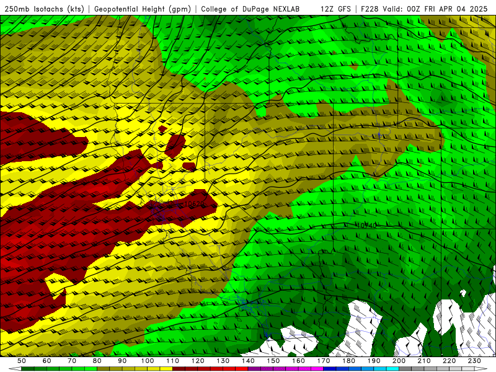The width and height of the screenshot is (496, 372).
Task: Click the 180 value on the legend scale
Action: tap(348, 361)
